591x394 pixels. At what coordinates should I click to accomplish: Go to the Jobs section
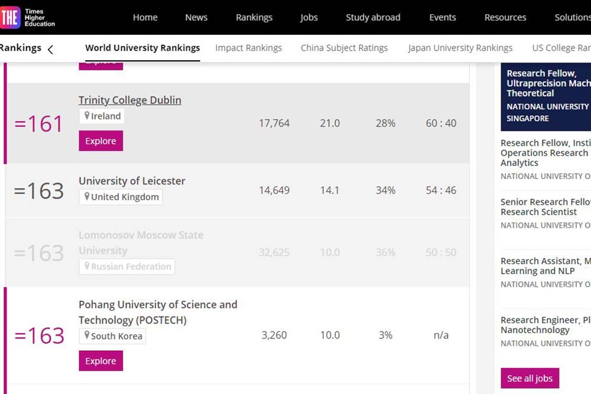[309, 17]
